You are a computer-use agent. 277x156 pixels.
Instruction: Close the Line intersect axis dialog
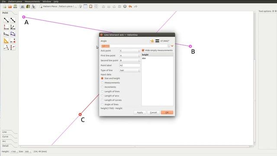pos(101,35)
